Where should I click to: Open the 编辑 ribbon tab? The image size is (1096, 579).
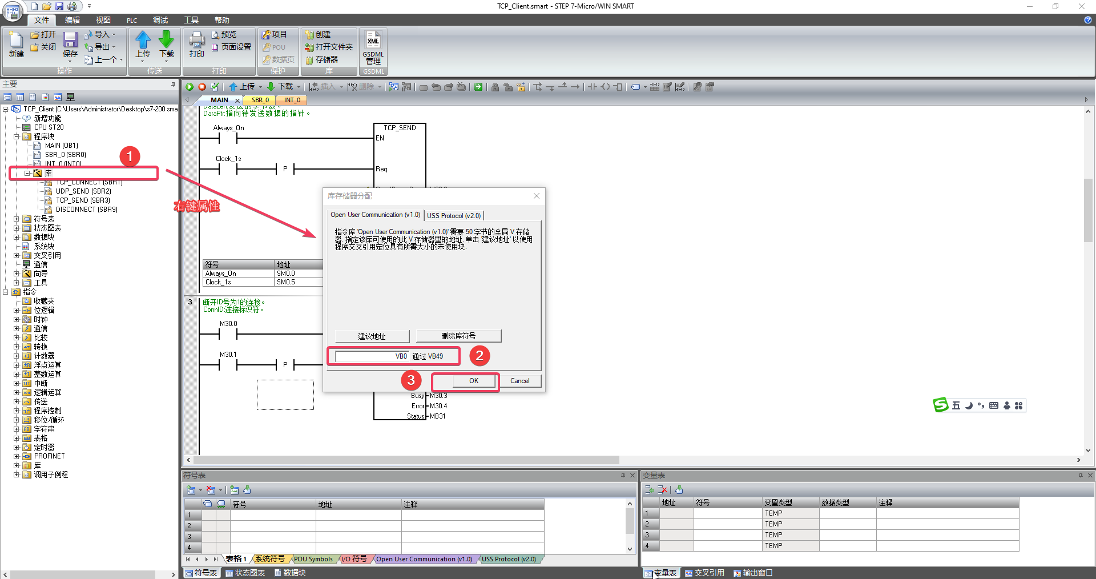[x=72, y=20]
